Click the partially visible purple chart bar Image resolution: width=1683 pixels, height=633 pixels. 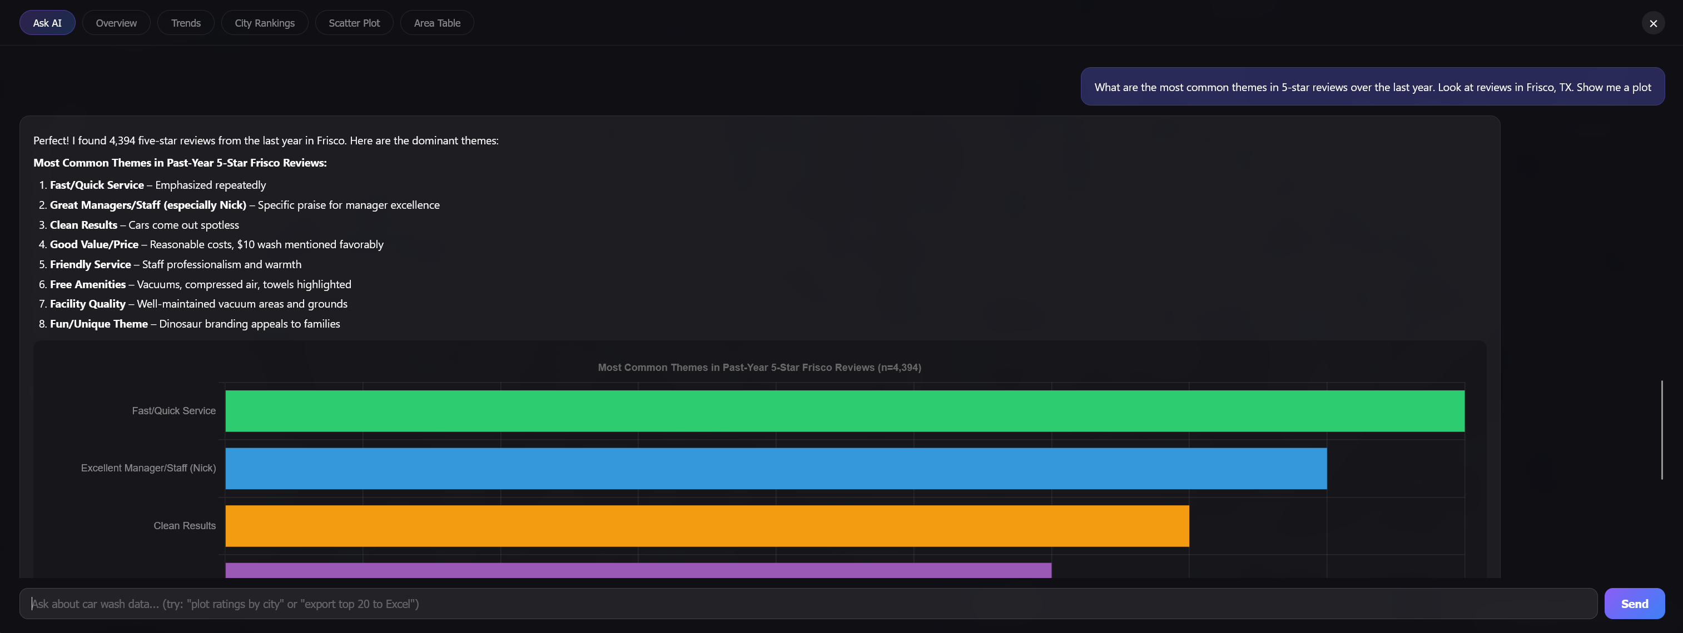point(638,570)
